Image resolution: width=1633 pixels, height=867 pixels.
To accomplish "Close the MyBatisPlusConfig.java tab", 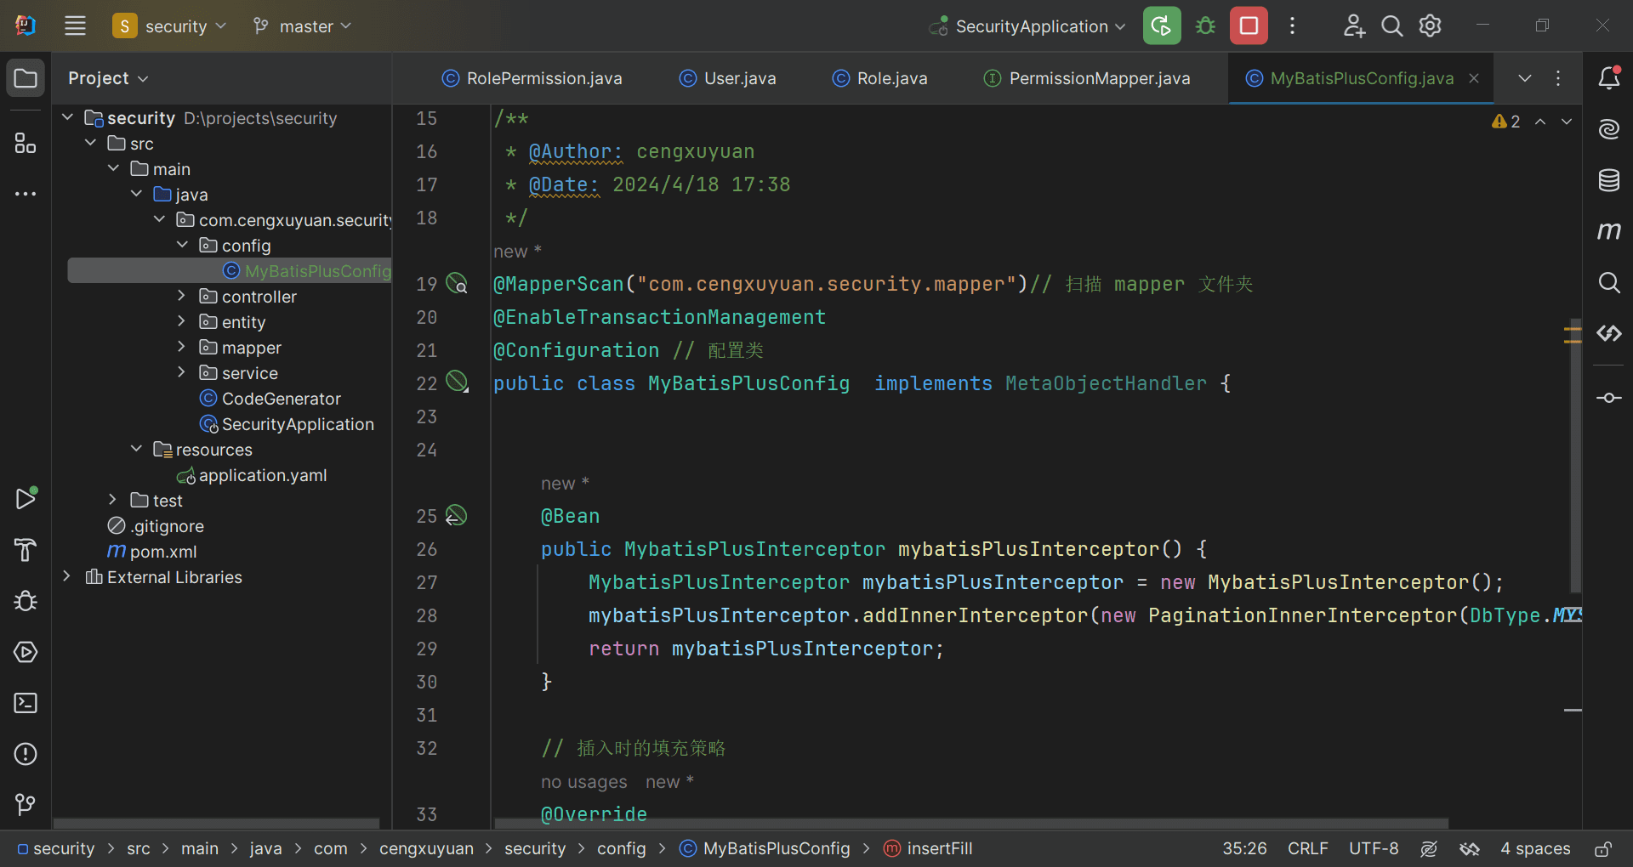I will tap(1474, 78).
